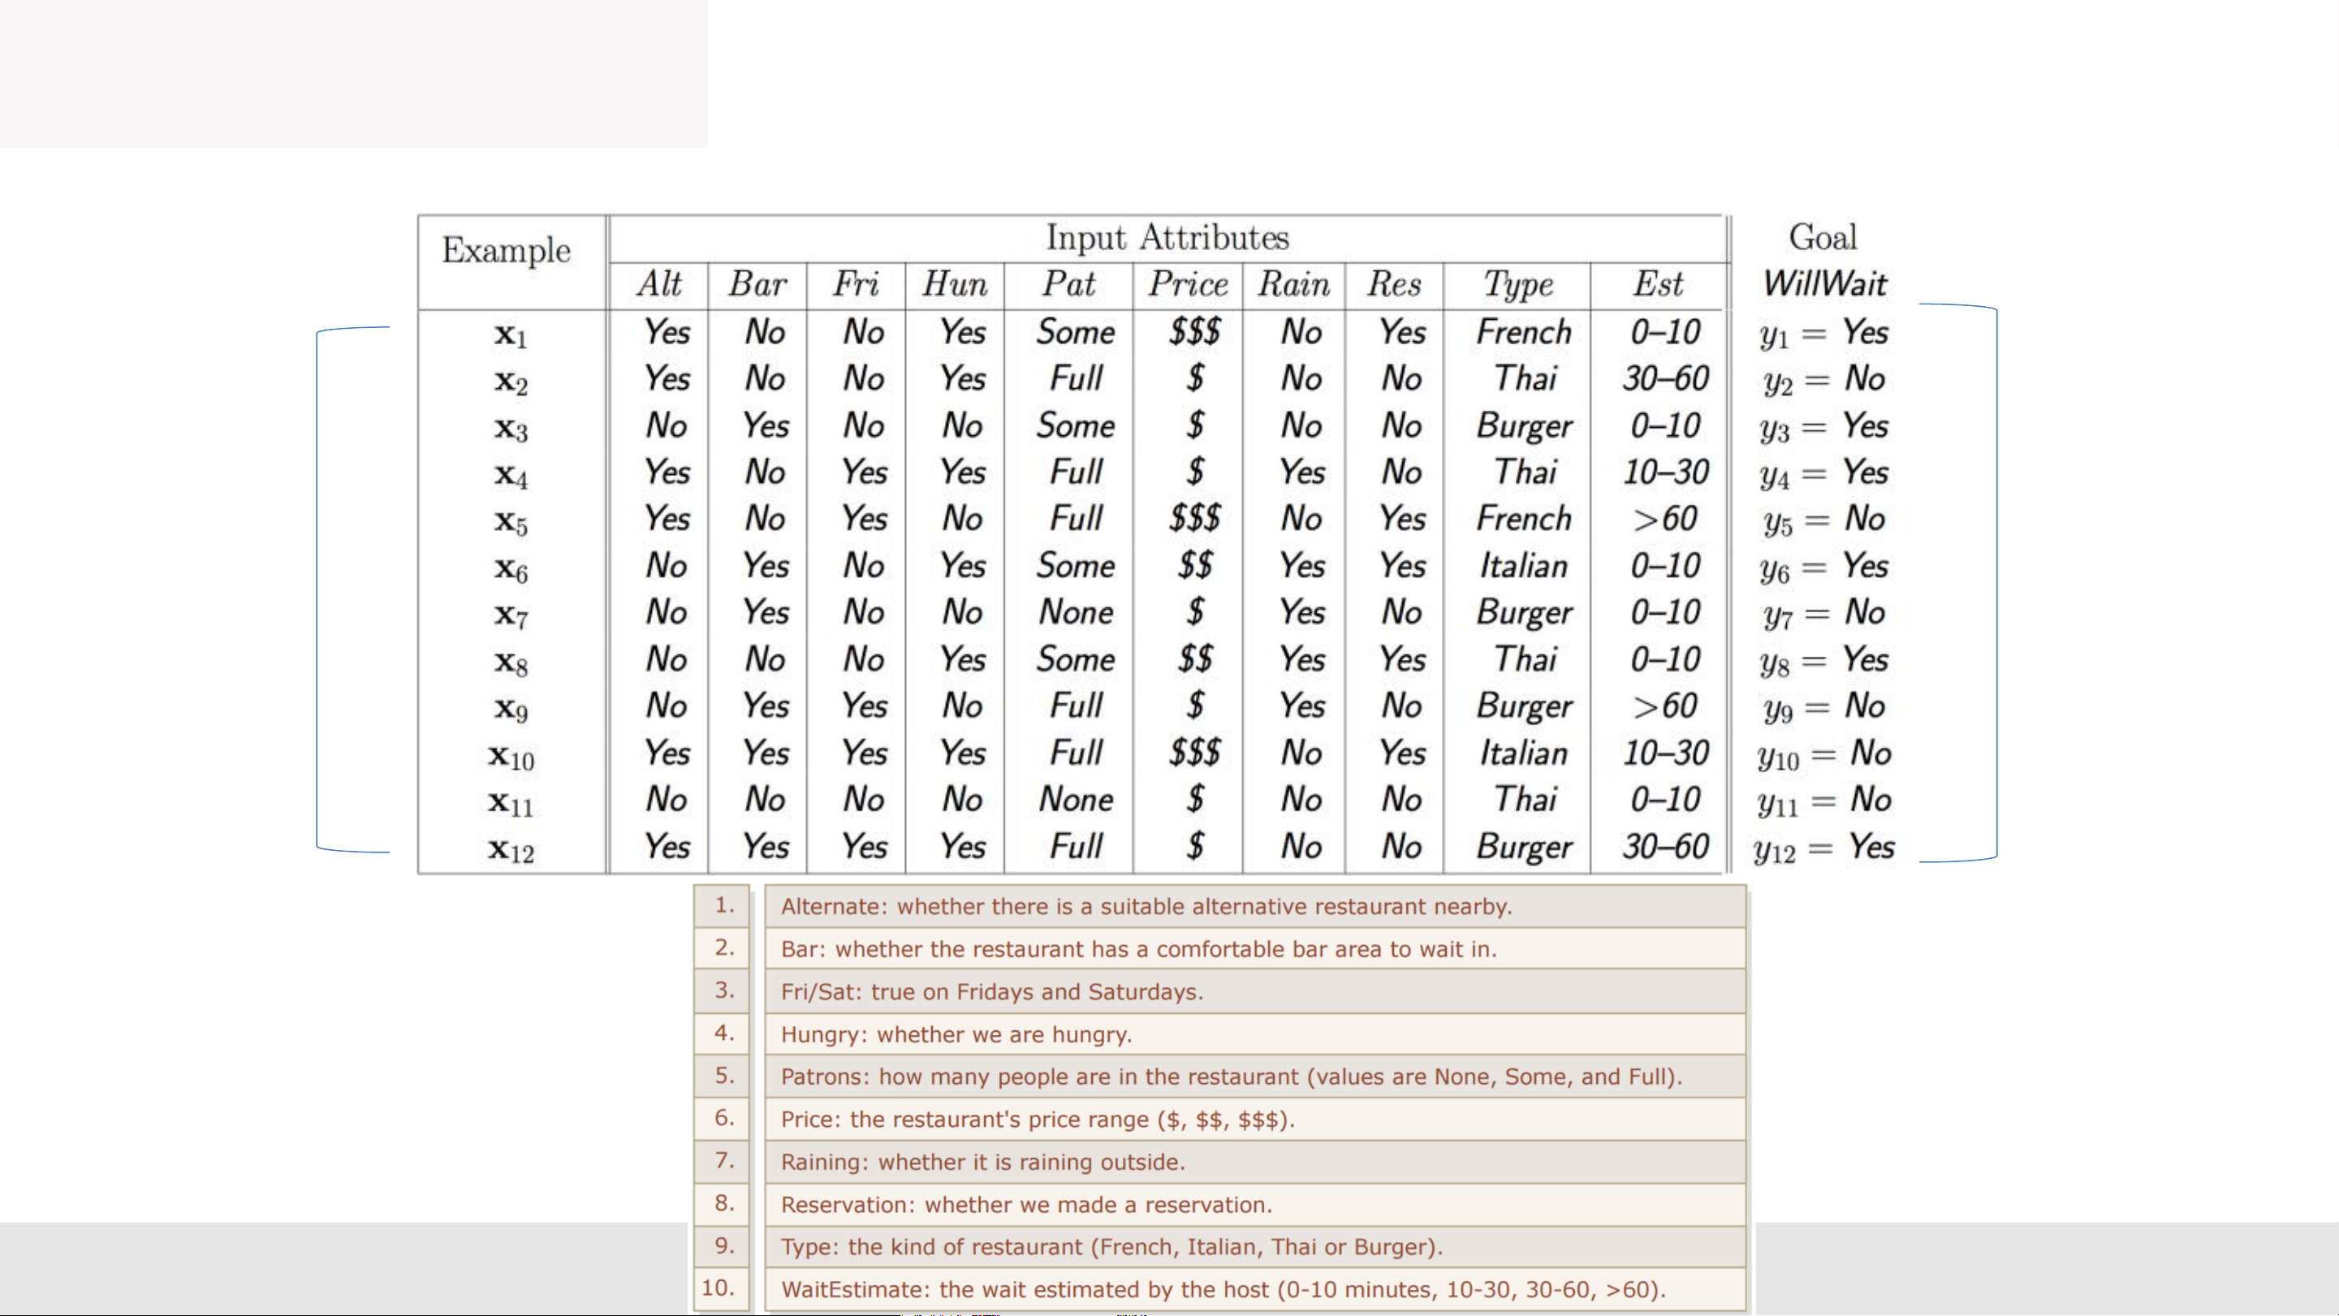The width and height of the screenshot is (2339, 1316).
Task: Click the Italian type cell in row x6
Action: click(x=1523, y=567)
